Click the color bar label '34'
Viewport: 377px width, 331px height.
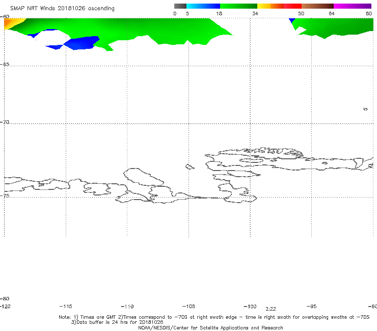[255, 13]
